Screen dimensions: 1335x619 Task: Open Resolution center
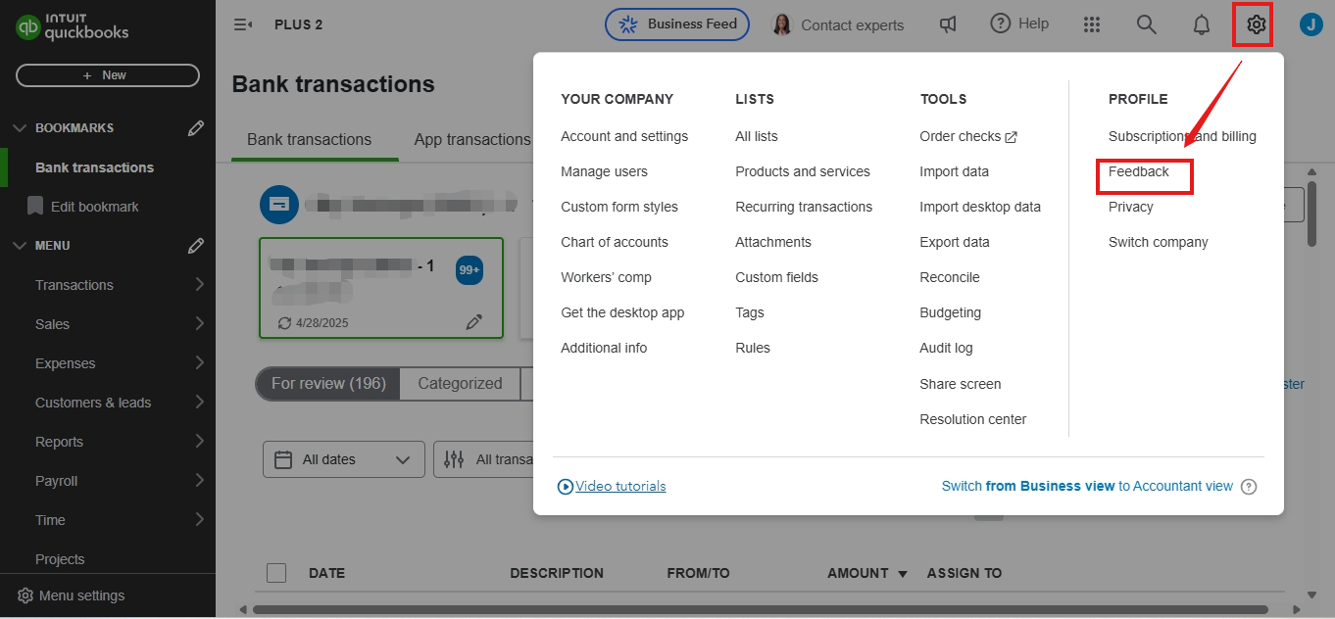click(x=973, y=419)
